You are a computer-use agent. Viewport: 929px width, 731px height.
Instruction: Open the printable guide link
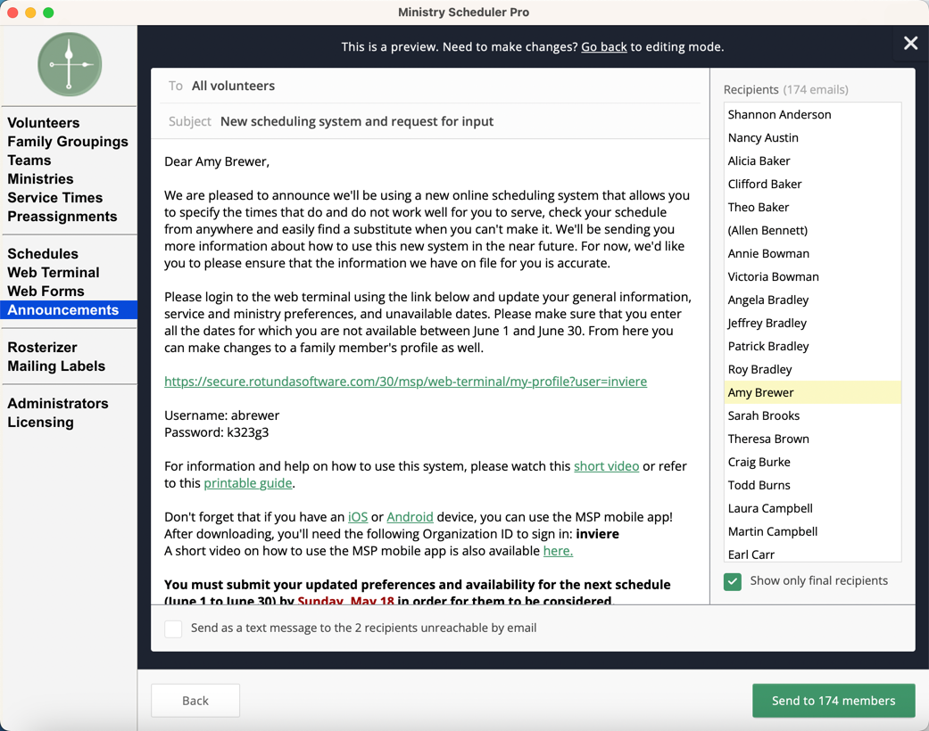click(x=248, y=483)
